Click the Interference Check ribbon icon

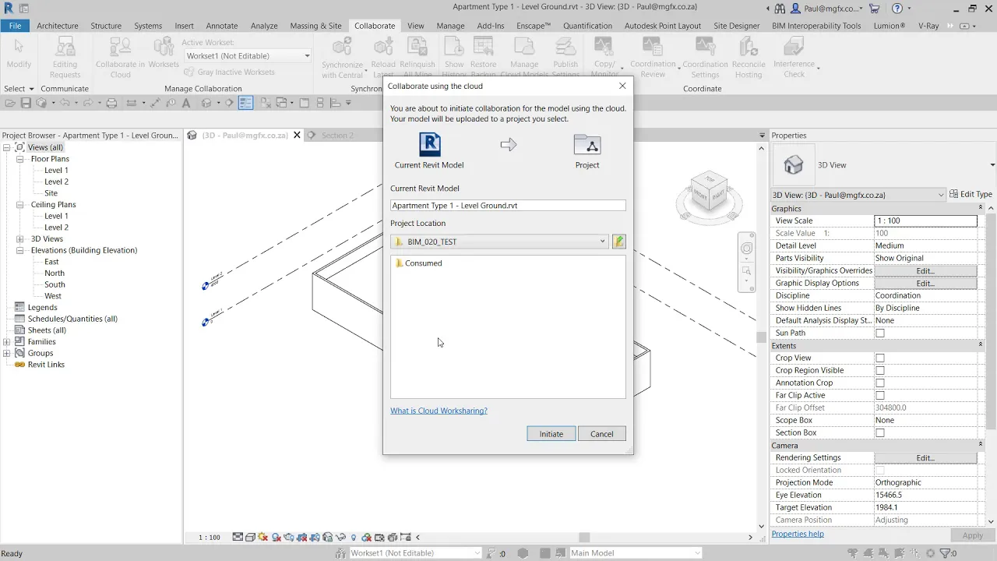pos(794,58)
